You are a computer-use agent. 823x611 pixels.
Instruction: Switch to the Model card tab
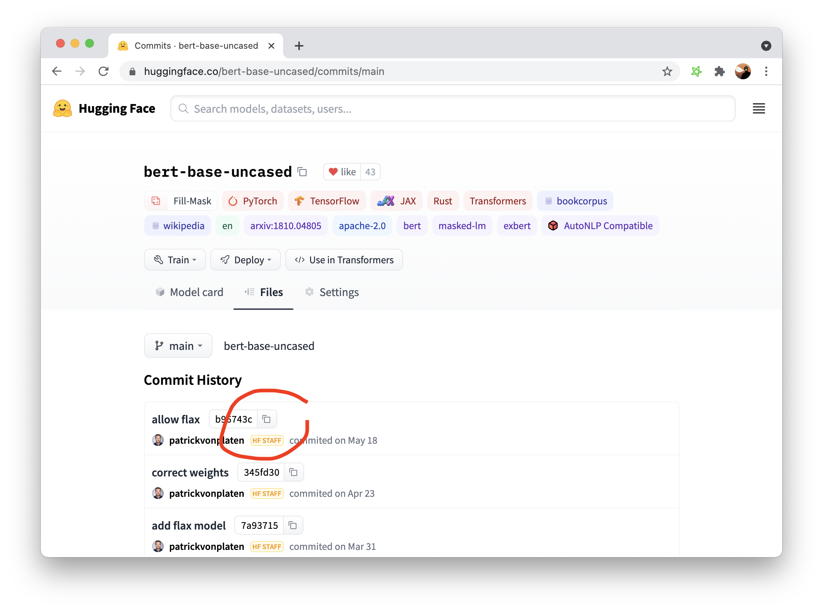[x=190, y=292]
